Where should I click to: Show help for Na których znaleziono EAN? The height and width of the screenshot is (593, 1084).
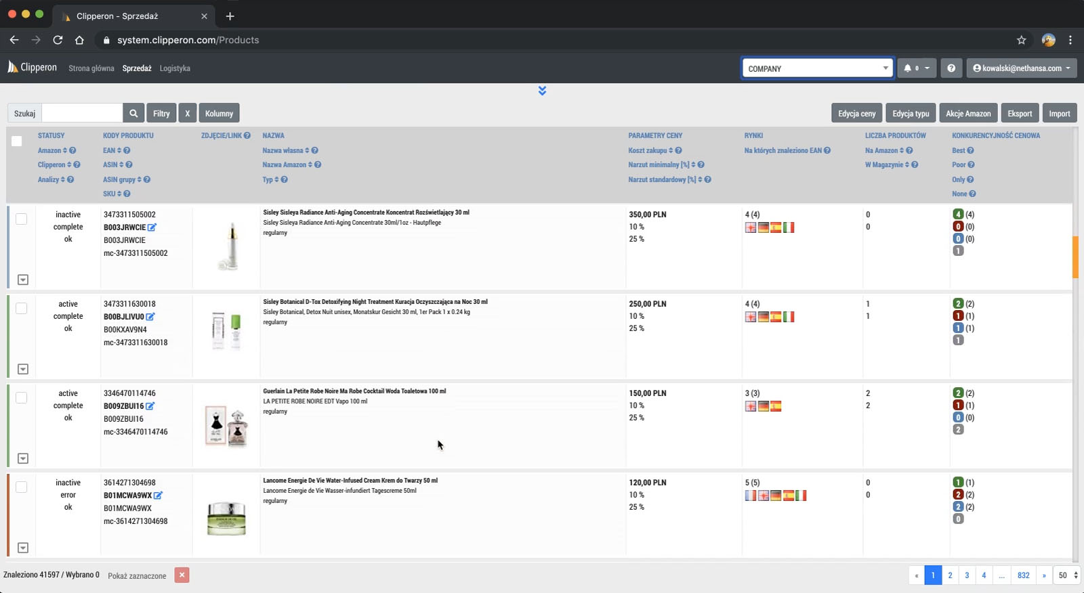coord(827,150)
